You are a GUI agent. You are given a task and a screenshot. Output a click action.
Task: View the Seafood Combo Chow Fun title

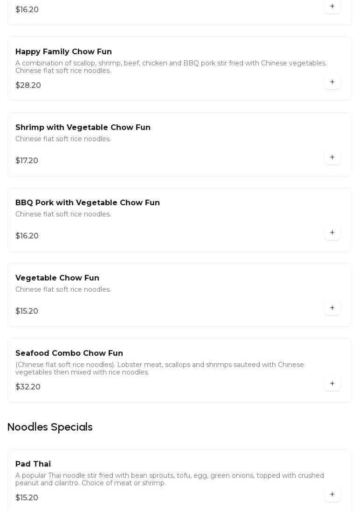tap(69, 353)
